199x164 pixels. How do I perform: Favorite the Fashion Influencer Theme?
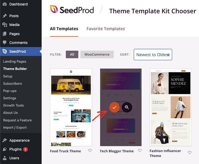189,153
